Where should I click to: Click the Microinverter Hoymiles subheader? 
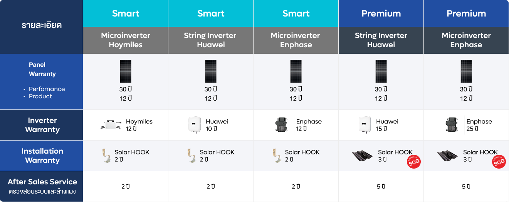pyautogui.click(x=126, y=40)
